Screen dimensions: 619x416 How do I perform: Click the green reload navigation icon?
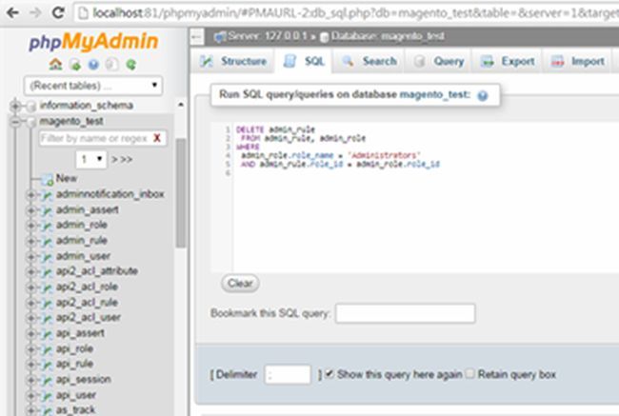pyautogui.click(x=131, y=64)
